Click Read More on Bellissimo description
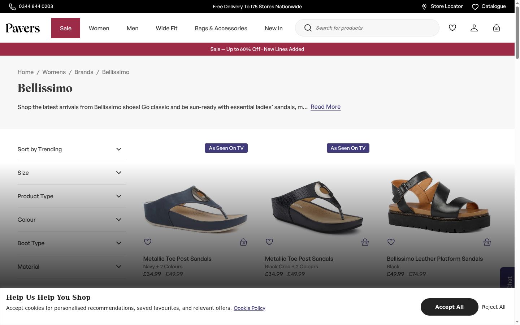 click(325, 107)
